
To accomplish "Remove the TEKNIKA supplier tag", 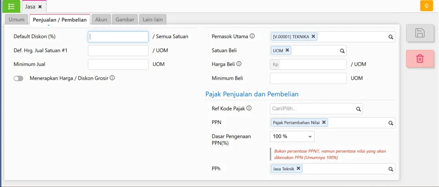I will coord(313,36).
